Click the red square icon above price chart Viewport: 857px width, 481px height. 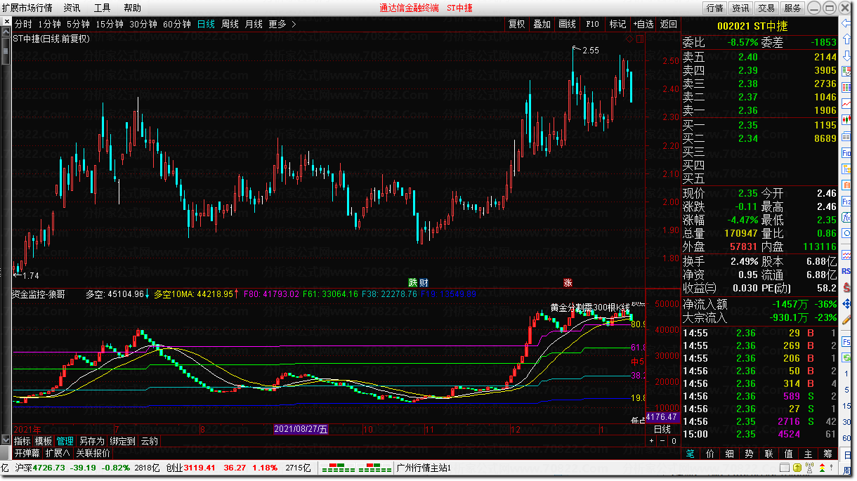[x=639, y=39]
